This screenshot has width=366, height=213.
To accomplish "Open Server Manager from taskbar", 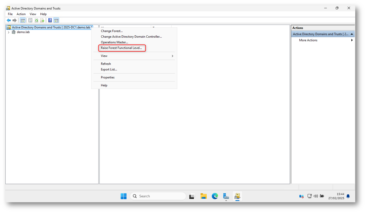I will pyautogui.click(x=226, y=196).
